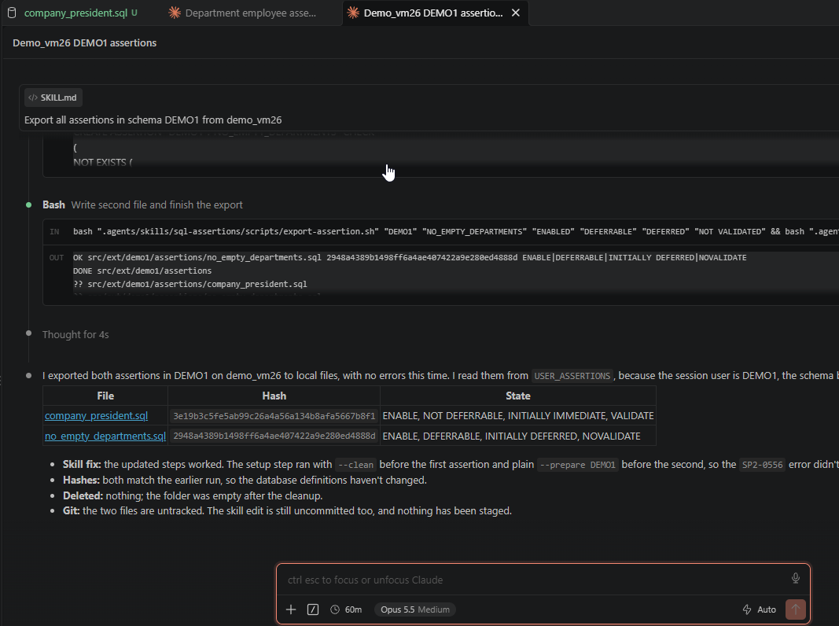Click the 'Deleted:' bullet line
The image size is (839, 626).
193,496
